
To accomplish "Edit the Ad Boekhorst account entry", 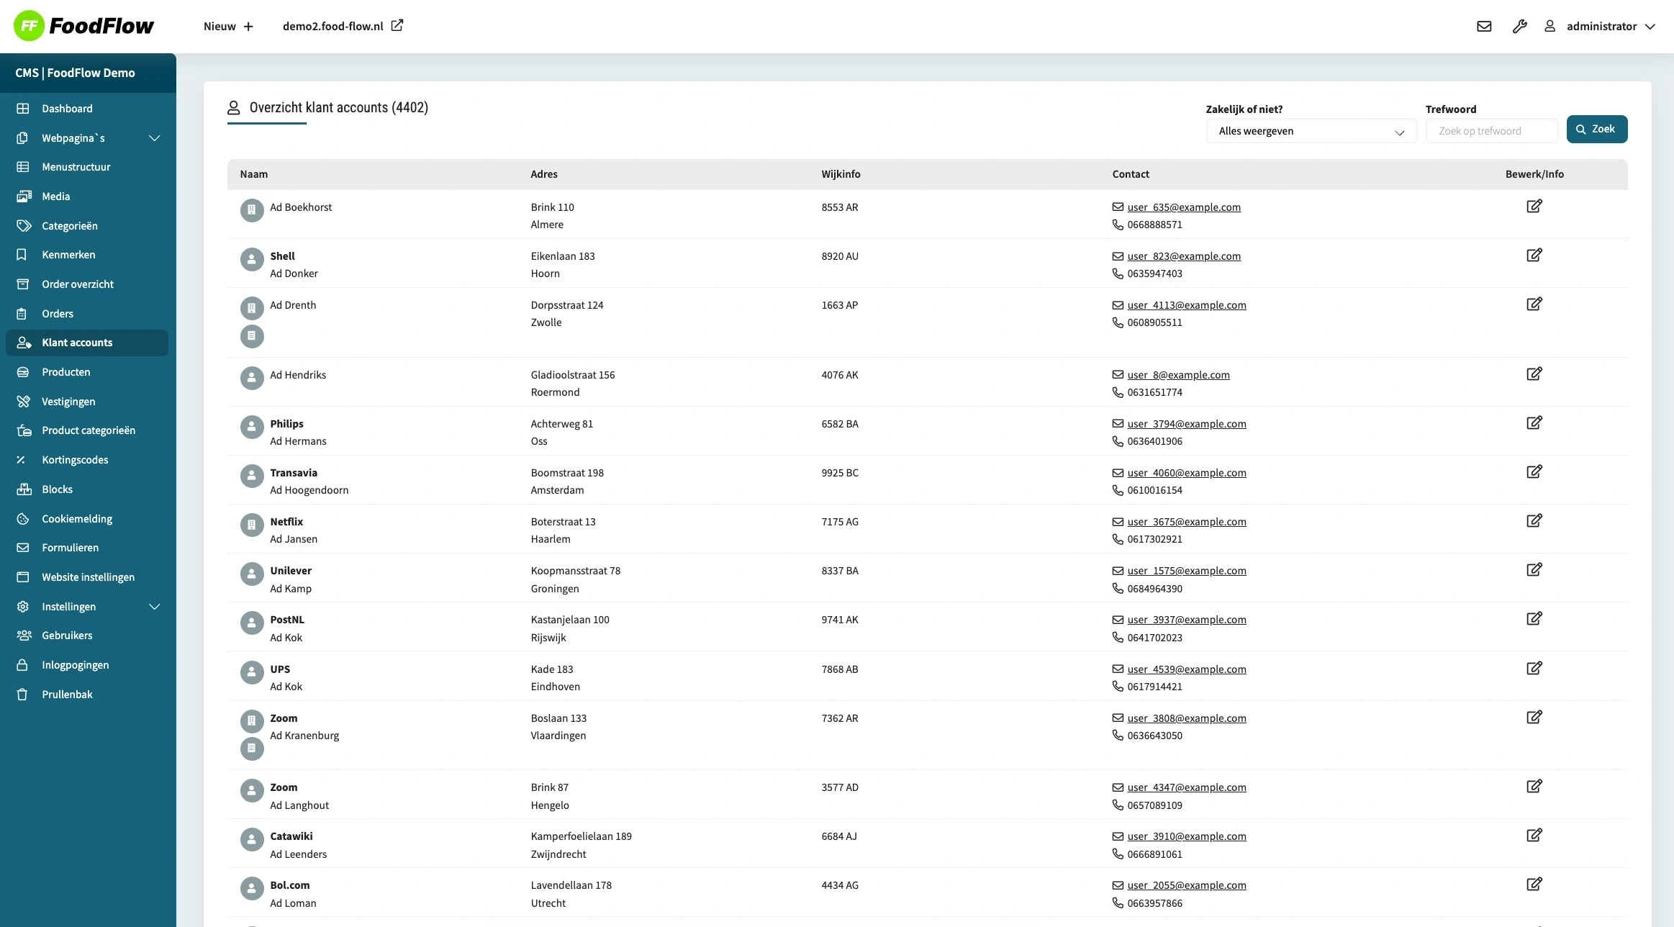I will 1534,207.
